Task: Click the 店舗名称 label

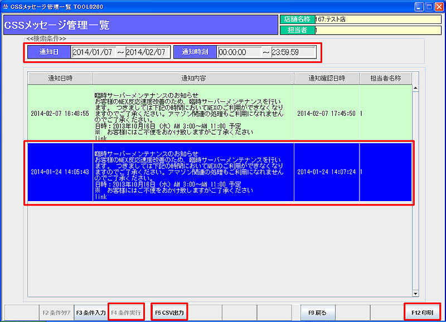Action: [298, 19]
